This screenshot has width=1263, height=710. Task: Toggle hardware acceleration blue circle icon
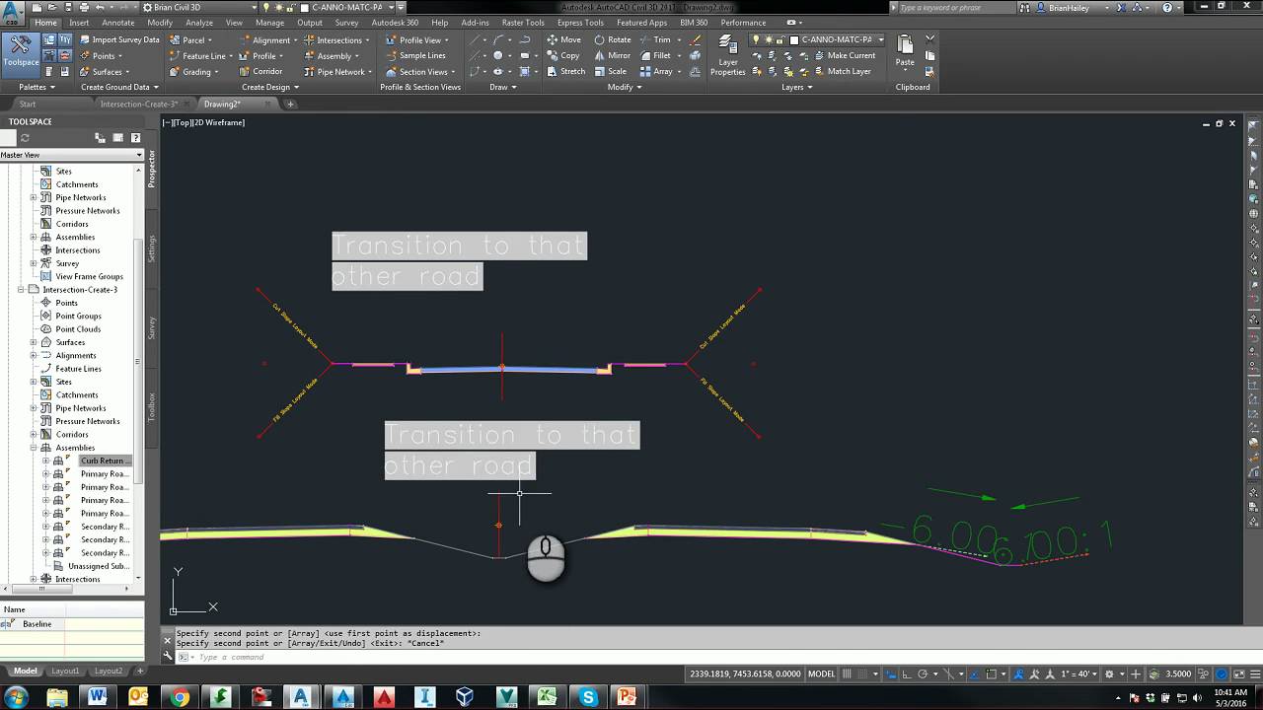1222,674
